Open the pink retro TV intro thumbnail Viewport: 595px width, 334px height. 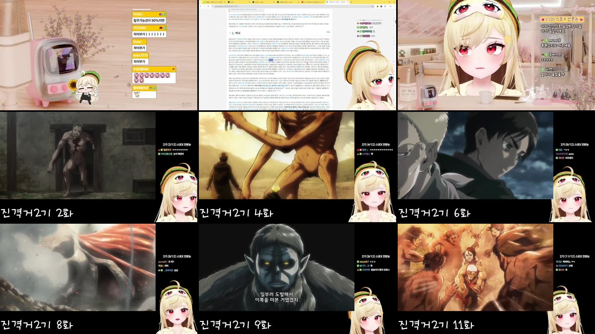(98, 55)
